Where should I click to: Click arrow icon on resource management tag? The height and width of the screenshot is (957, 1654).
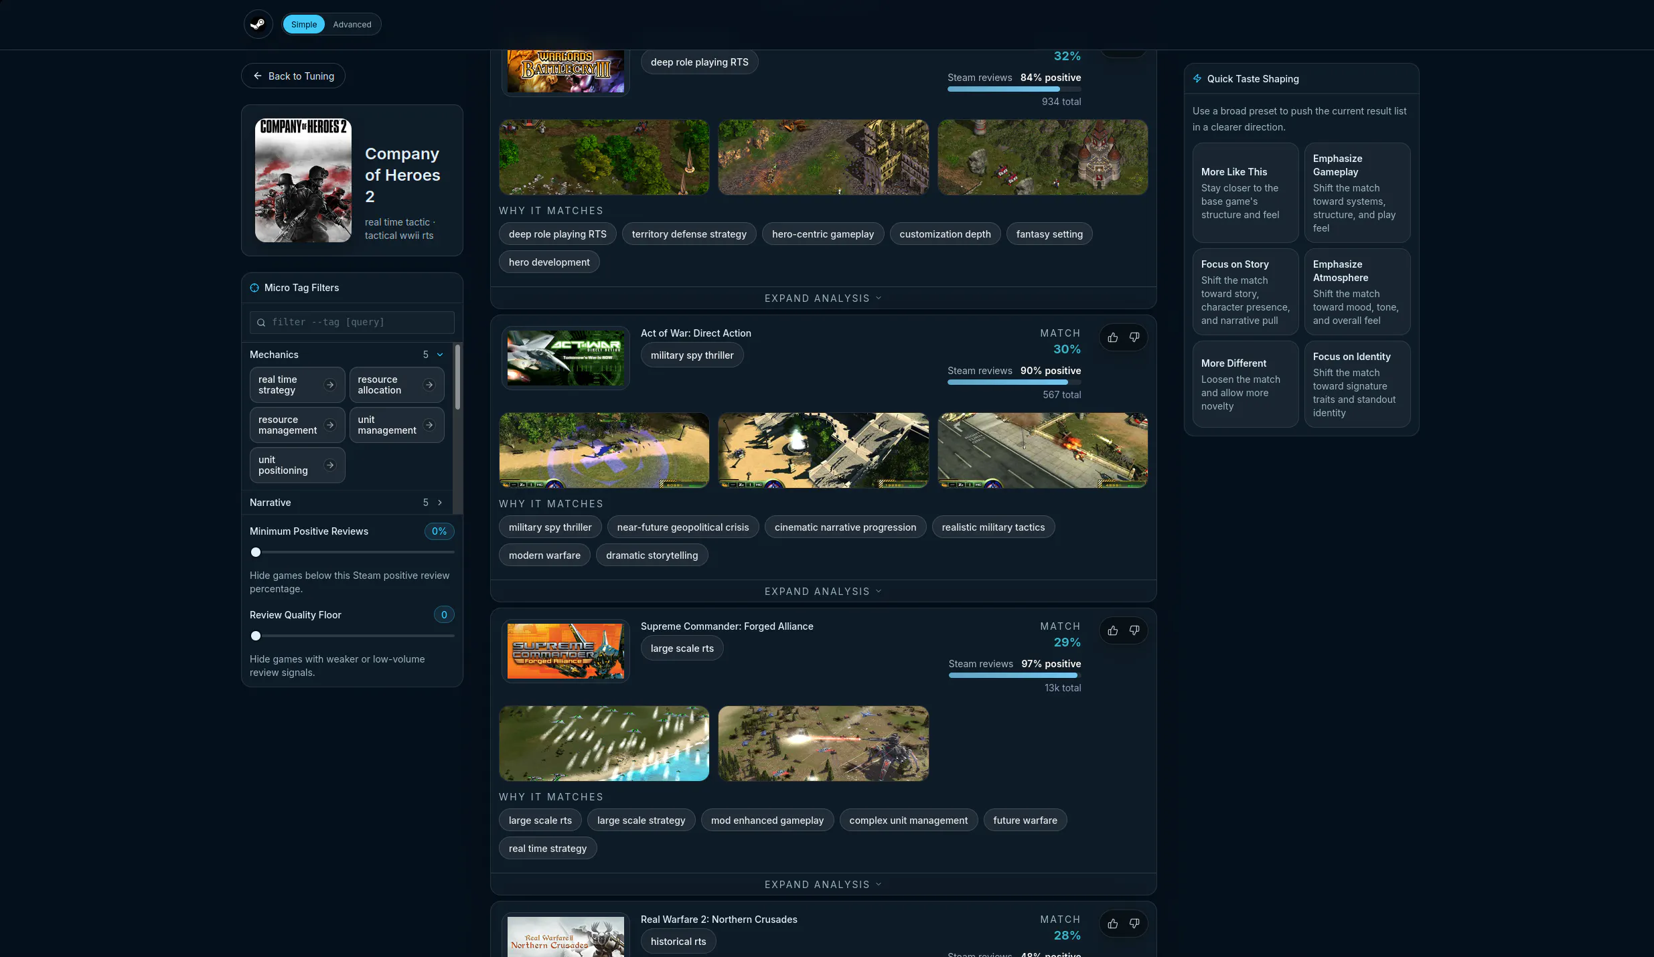329,425
